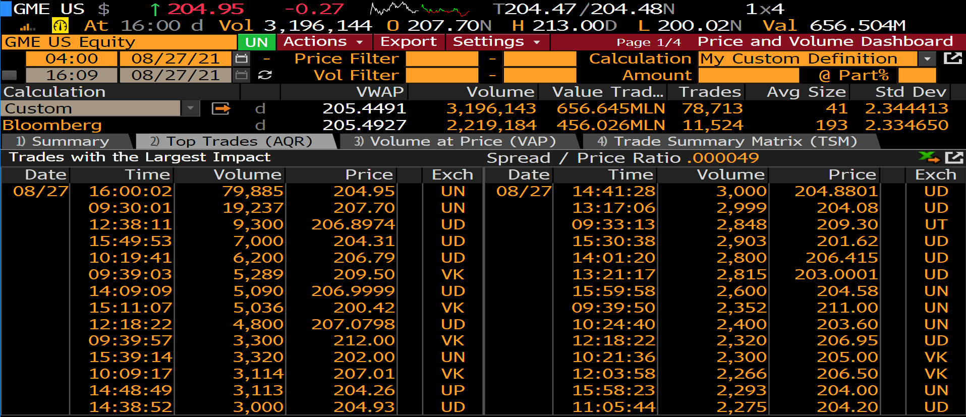
Task: Select the 14:48:49 trade on UP exchange
Action: pyautogui.click(x=242, y=390)
